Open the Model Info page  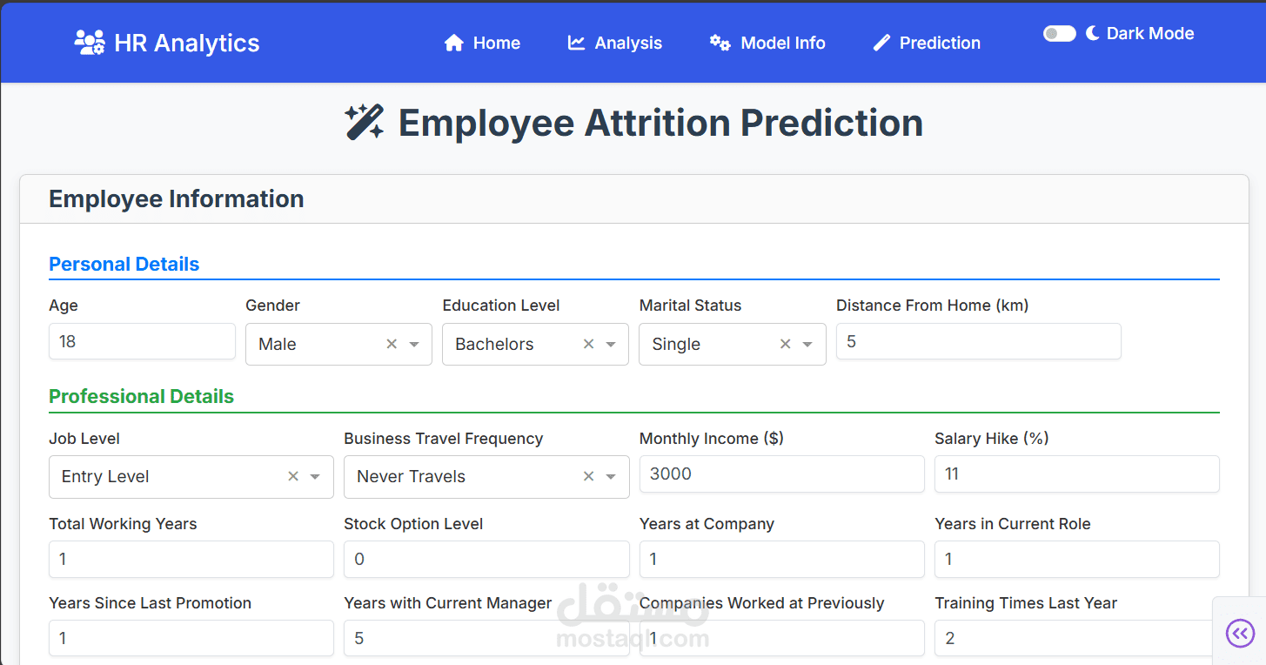[782, 43]
